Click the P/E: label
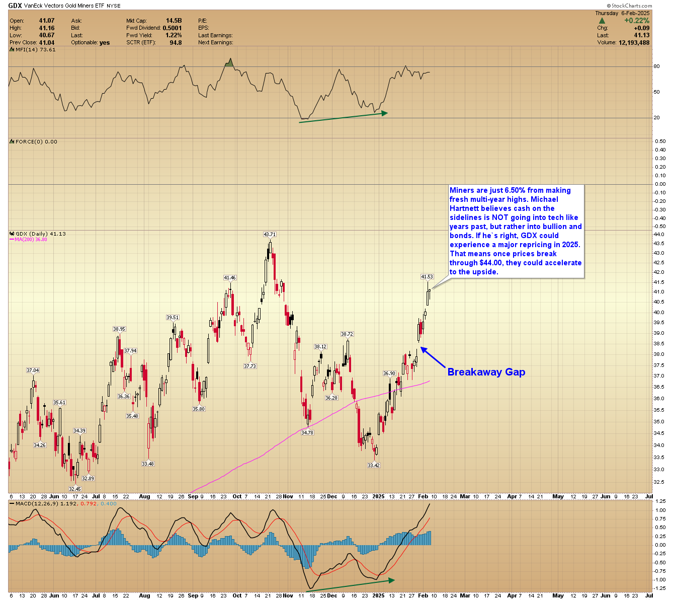This screenshot has height=600, width=674. 203,21
